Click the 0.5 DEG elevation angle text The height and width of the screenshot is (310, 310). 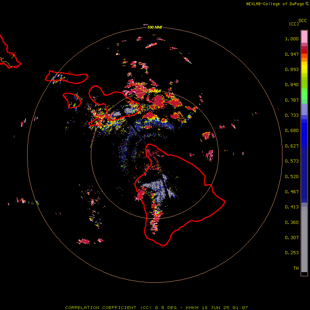coord(166,308)
